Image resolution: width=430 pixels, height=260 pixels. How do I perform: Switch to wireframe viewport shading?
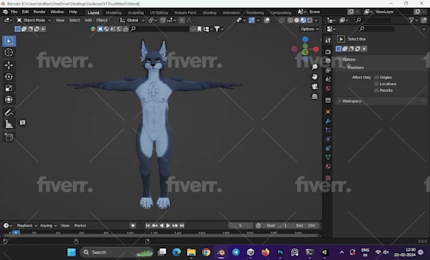tap(290, 20)
